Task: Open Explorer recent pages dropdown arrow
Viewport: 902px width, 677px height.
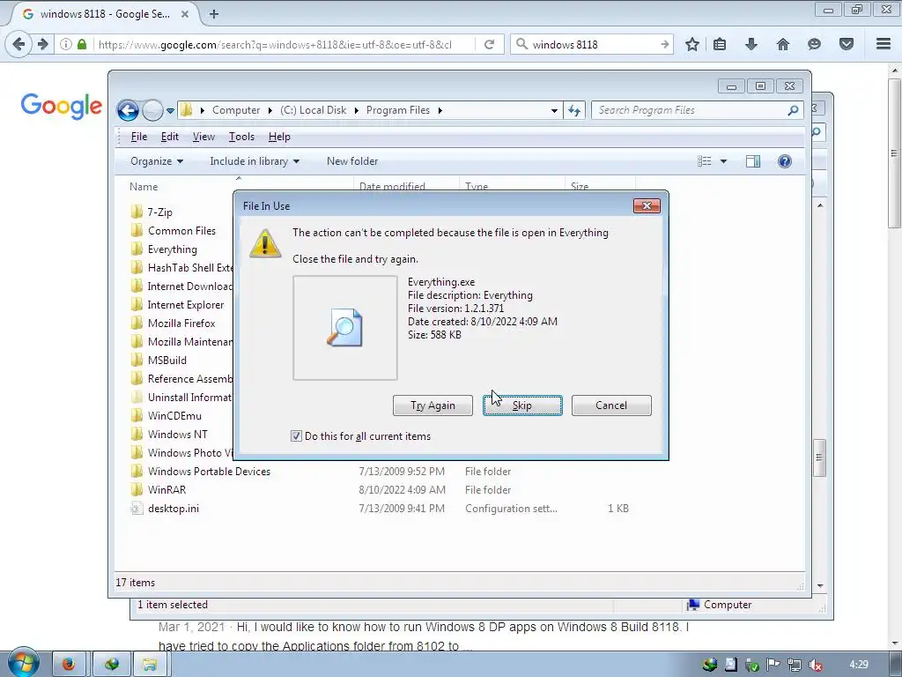Action: coord(170,110)
